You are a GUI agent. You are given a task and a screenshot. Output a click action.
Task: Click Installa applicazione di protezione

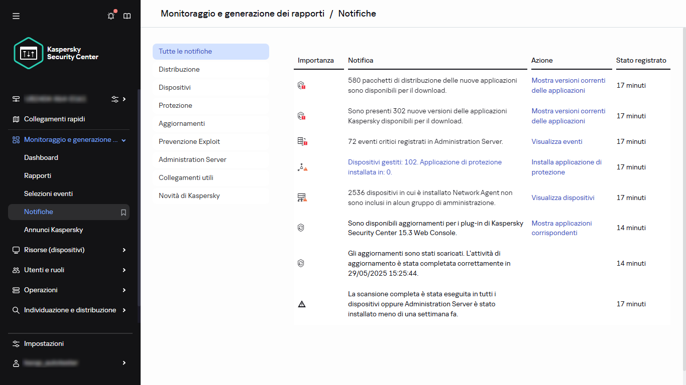[x=566, y=167]
